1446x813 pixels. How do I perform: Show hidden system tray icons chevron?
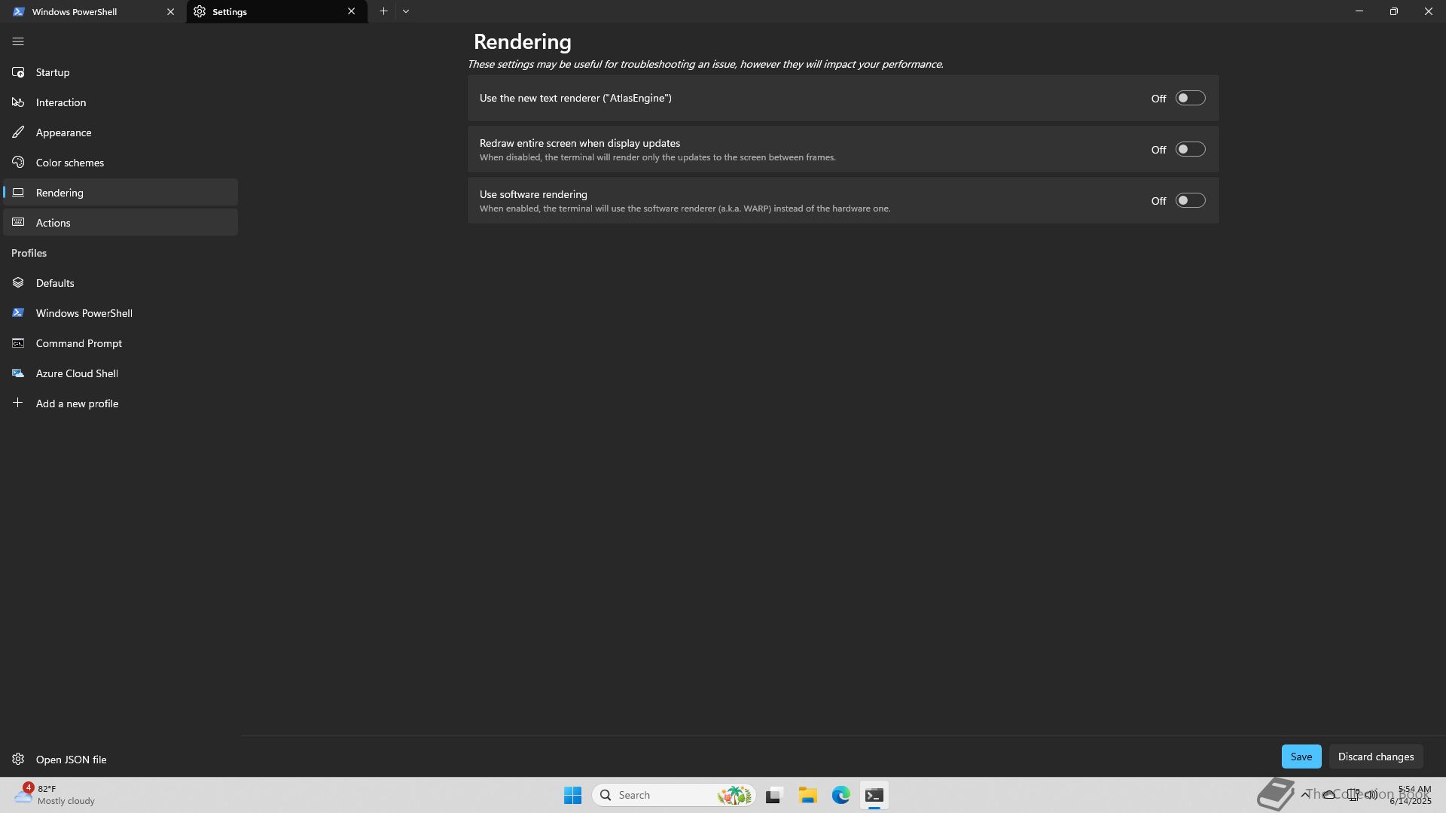point(1304,795)
